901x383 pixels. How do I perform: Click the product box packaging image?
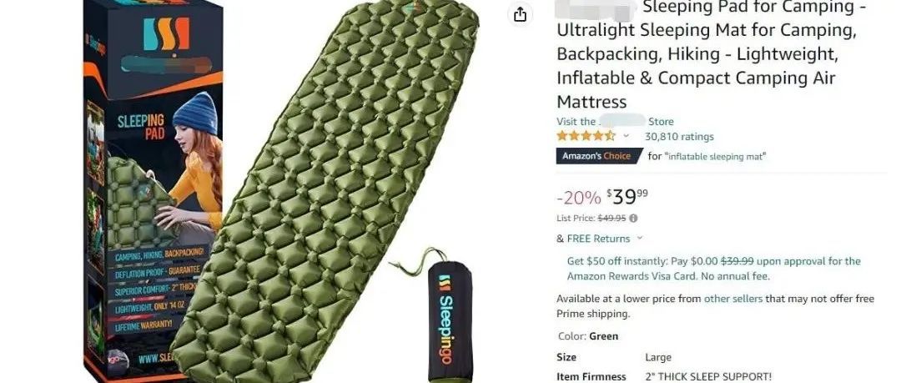tap(154, 191)
